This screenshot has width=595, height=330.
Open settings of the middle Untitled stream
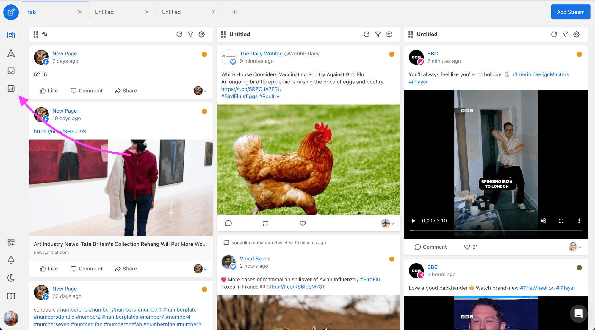tap(389, 34)
